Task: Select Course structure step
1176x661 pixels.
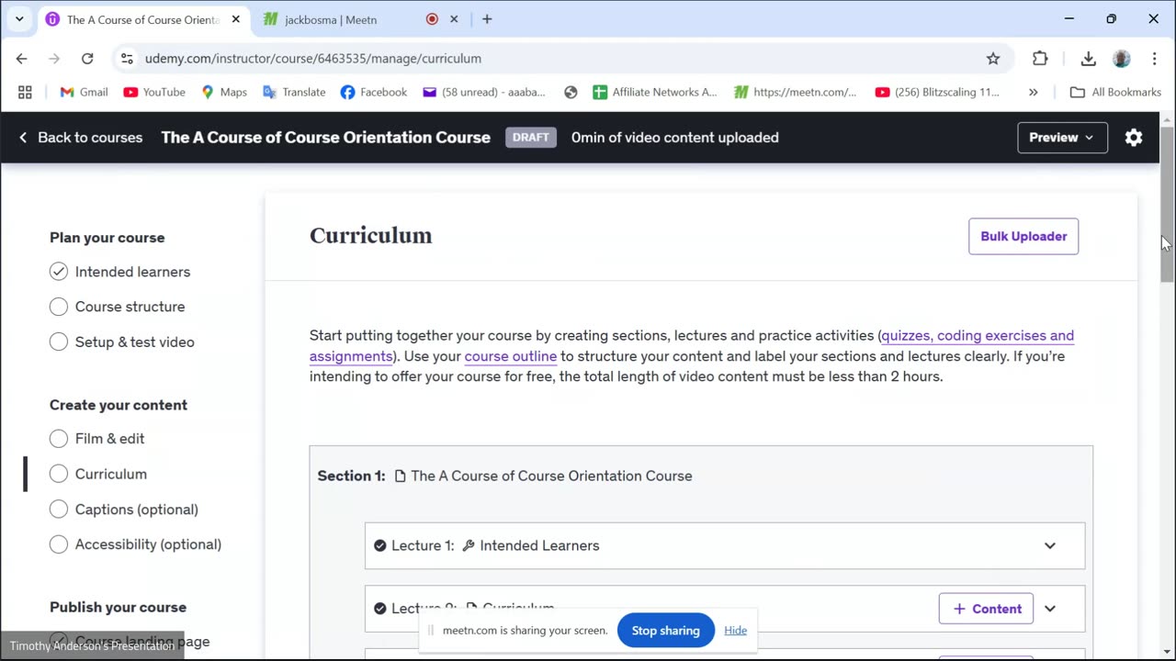Action: [x=117, y=307]
